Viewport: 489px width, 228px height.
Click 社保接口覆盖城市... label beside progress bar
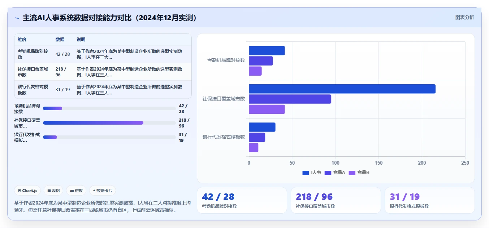[27, 123]
